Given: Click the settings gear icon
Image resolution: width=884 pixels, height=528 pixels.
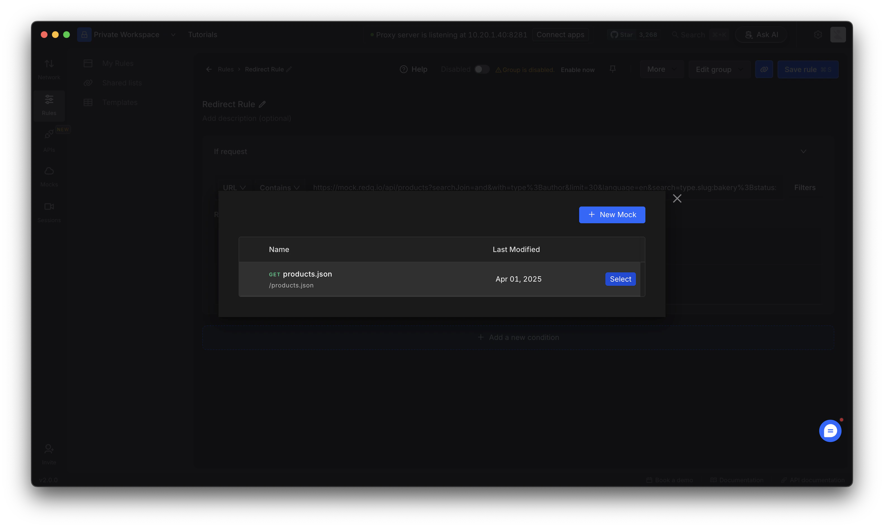Looking at the screenshot, I should [818, 35].
